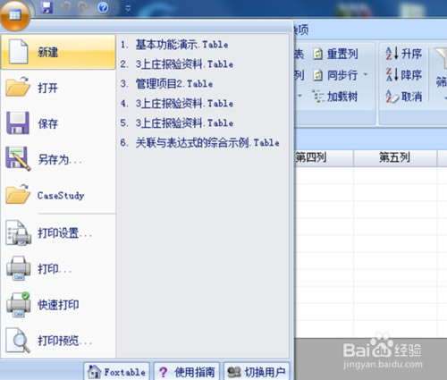The height and width of the screenshot is (380, 447).
Task: Open help with the blue question mark icon
Action: pos(103,7)
